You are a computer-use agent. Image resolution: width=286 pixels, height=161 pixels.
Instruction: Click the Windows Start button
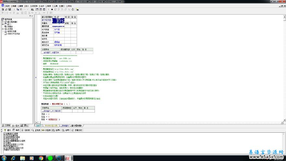pos(4,158)
